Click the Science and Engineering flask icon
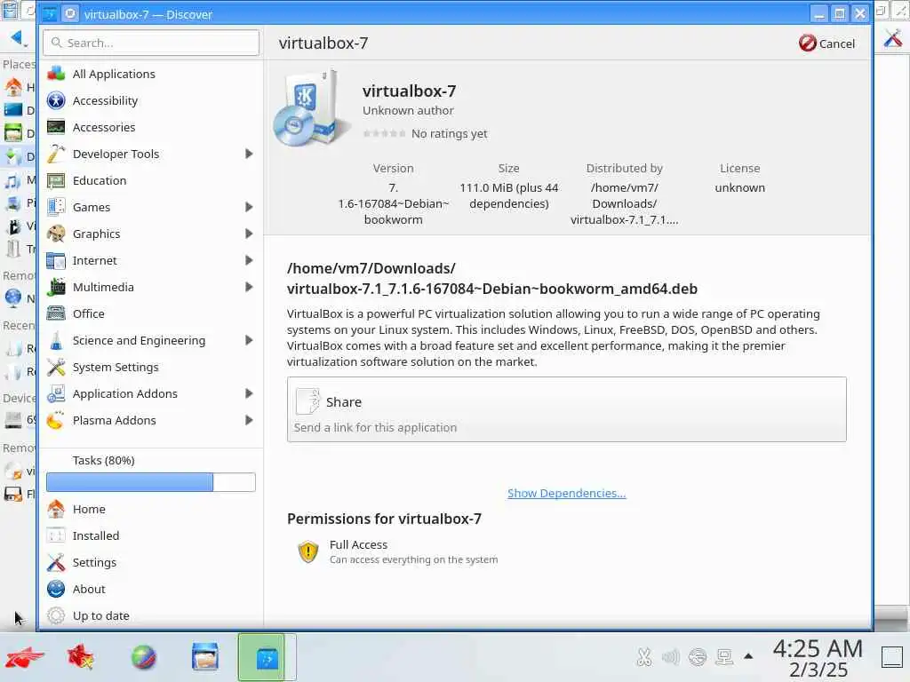 pyautogui.click(x=56, y=340)
